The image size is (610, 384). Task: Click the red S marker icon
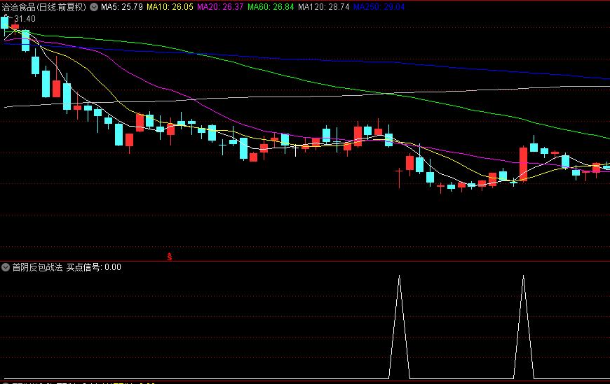pos(169,257)
